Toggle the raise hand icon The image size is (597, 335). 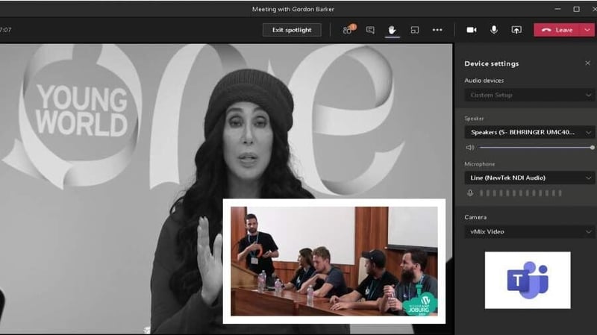click(392, 30)
